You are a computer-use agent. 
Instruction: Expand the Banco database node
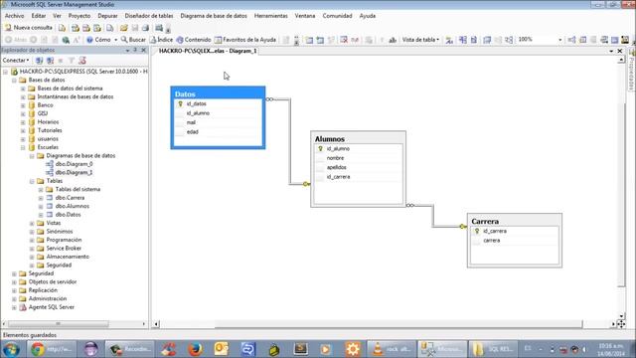point(23,105)
